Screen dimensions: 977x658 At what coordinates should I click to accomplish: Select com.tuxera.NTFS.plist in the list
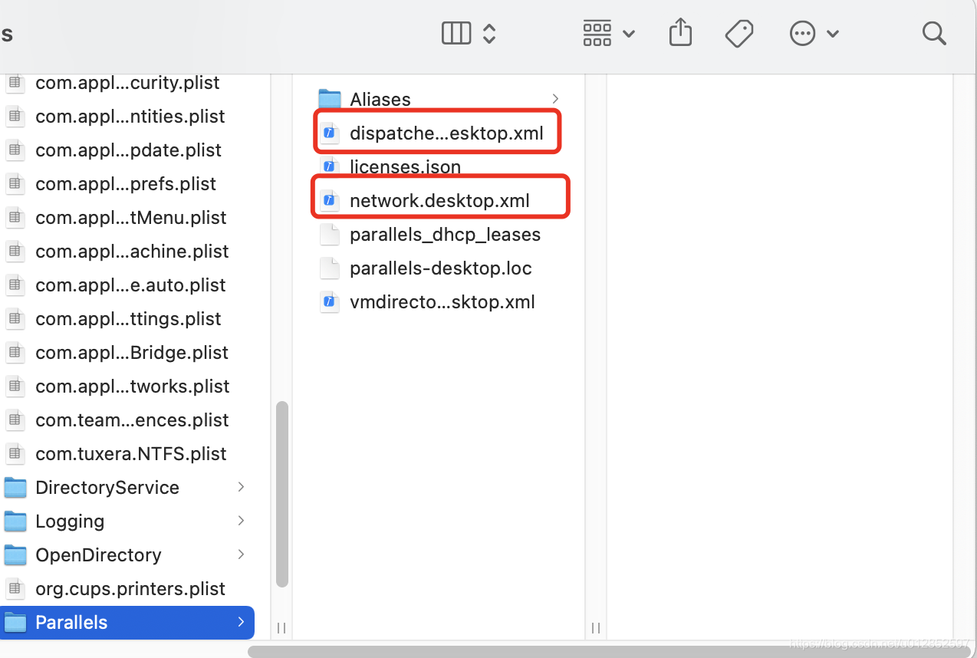[x=130, y=453]
